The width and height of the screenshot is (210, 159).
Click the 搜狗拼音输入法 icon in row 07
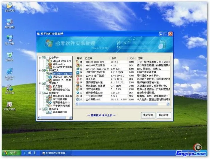pos(78,82)
